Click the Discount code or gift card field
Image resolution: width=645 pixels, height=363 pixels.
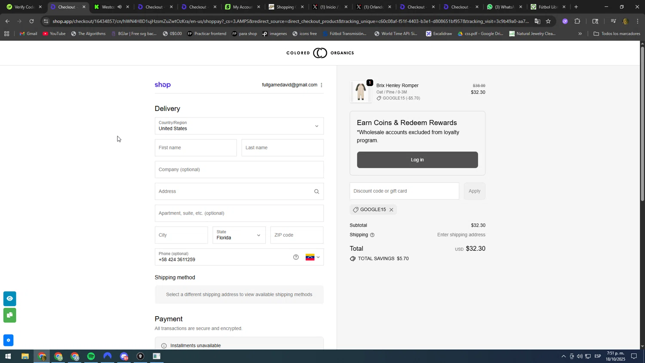point(404,191)
